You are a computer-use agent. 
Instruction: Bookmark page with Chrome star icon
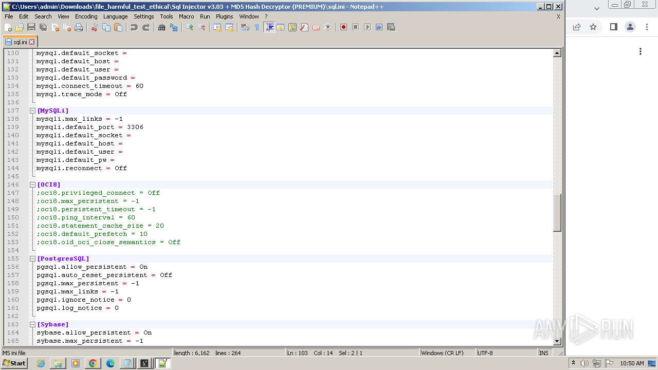[593, 27]
